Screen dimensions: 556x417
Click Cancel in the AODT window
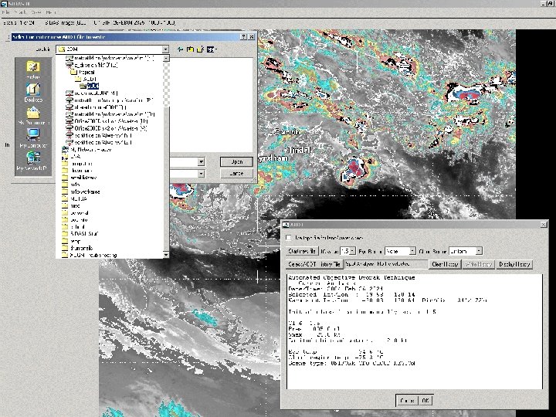407,401
